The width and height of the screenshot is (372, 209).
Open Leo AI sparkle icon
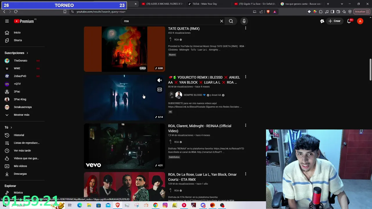click(x=344, y=12)
